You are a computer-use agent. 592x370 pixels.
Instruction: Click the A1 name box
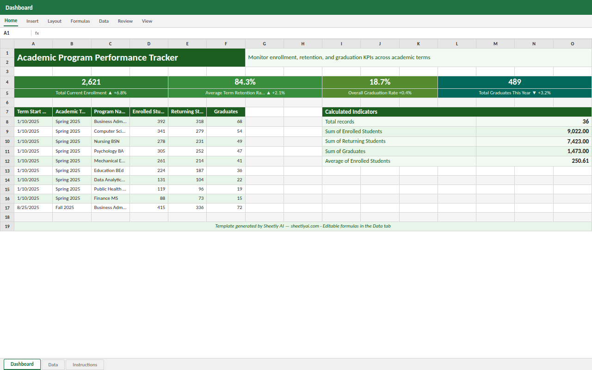click(x=16, y=33)
